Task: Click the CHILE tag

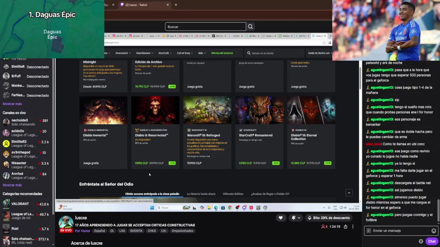Action: pyautogui.click(x=152, y=231)
